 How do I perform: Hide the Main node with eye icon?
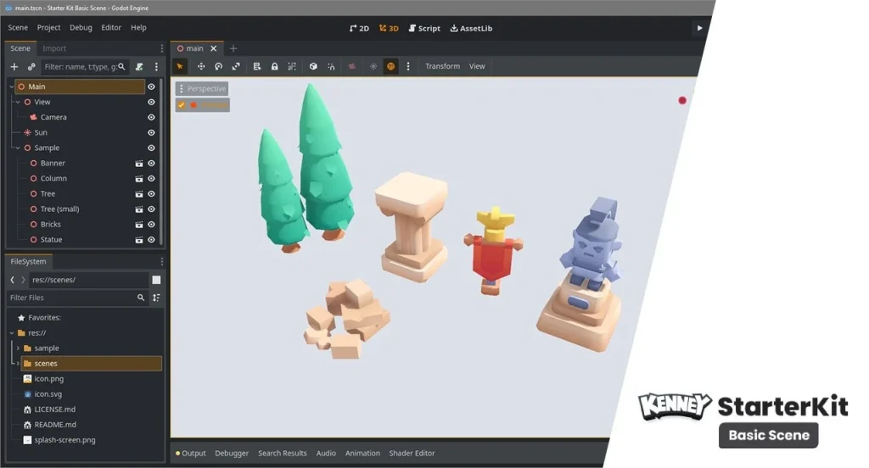(151, 87)
